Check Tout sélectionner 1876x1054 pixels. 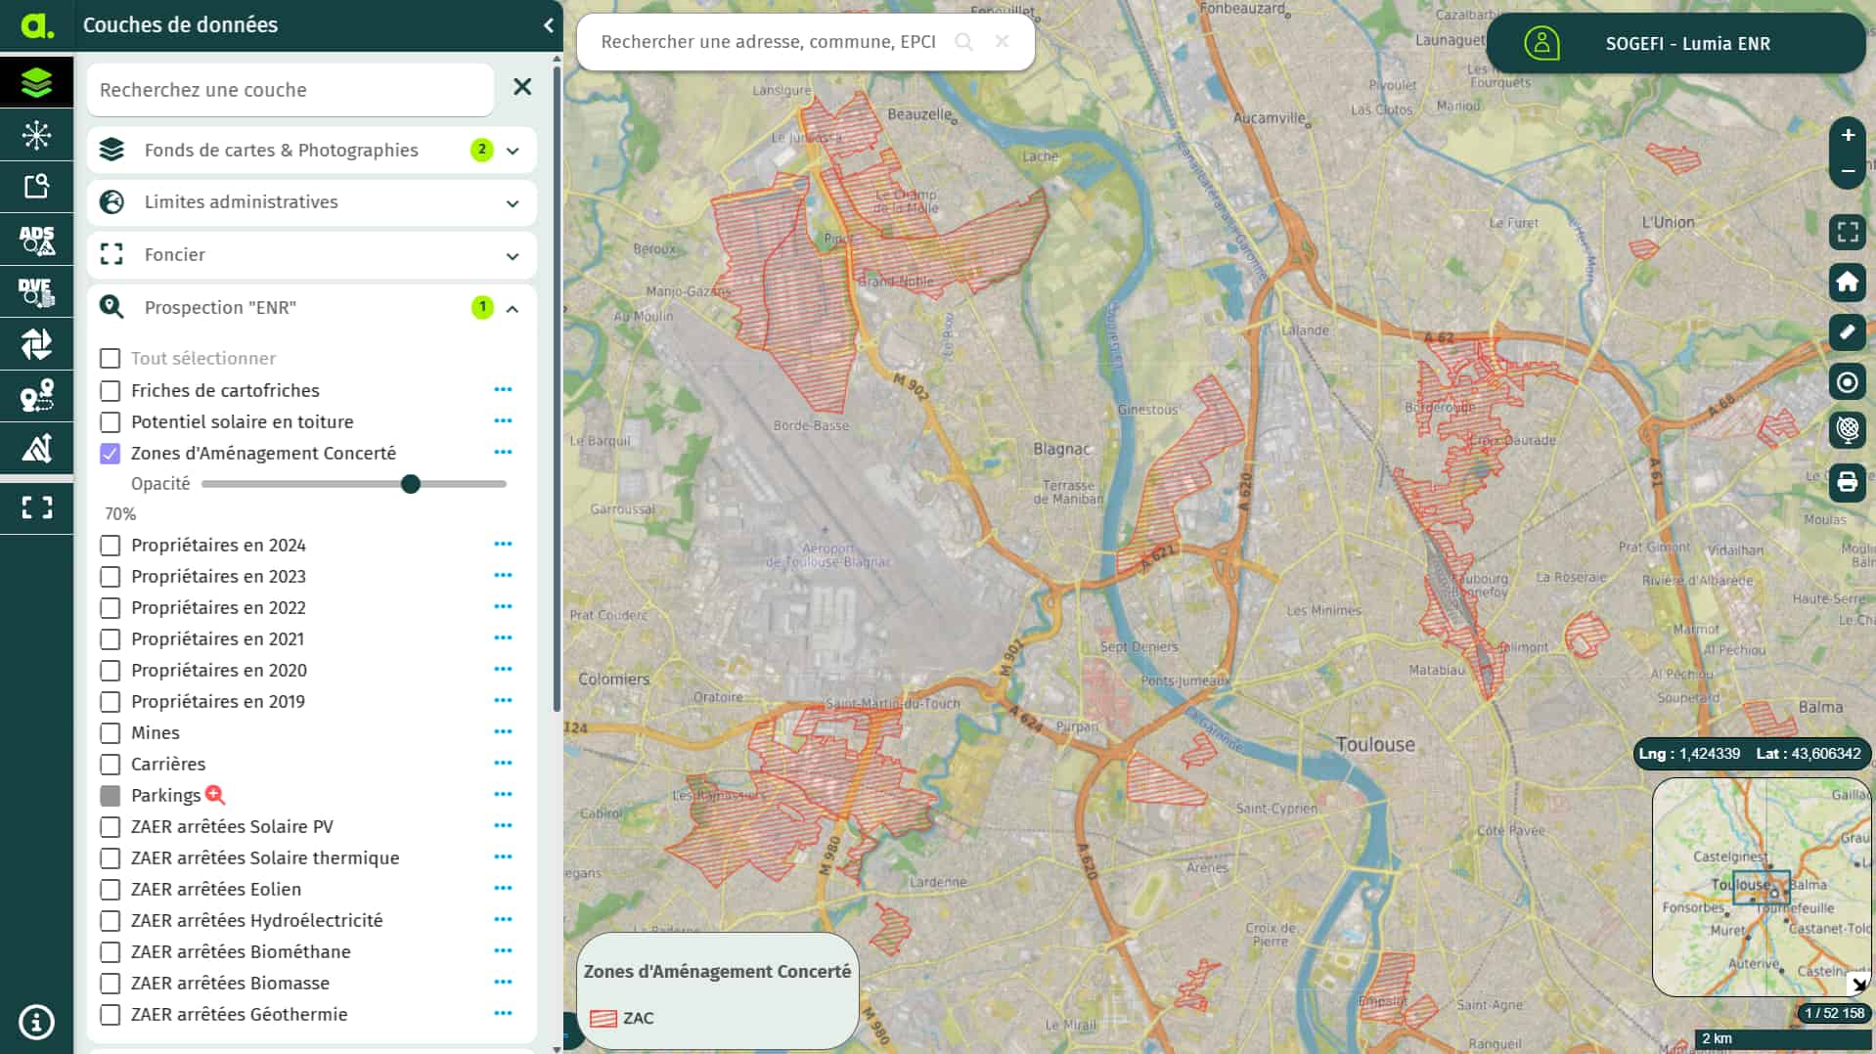click(111, 359)
